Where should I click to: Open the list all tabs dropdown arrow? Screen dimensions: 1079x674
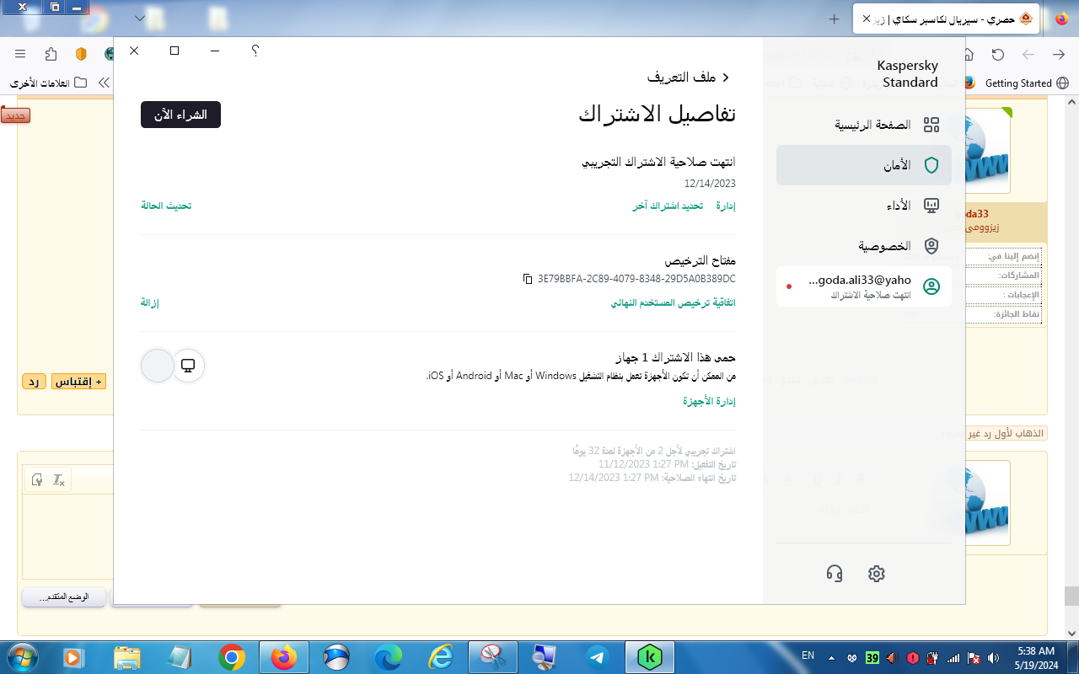tap(139, 18)
